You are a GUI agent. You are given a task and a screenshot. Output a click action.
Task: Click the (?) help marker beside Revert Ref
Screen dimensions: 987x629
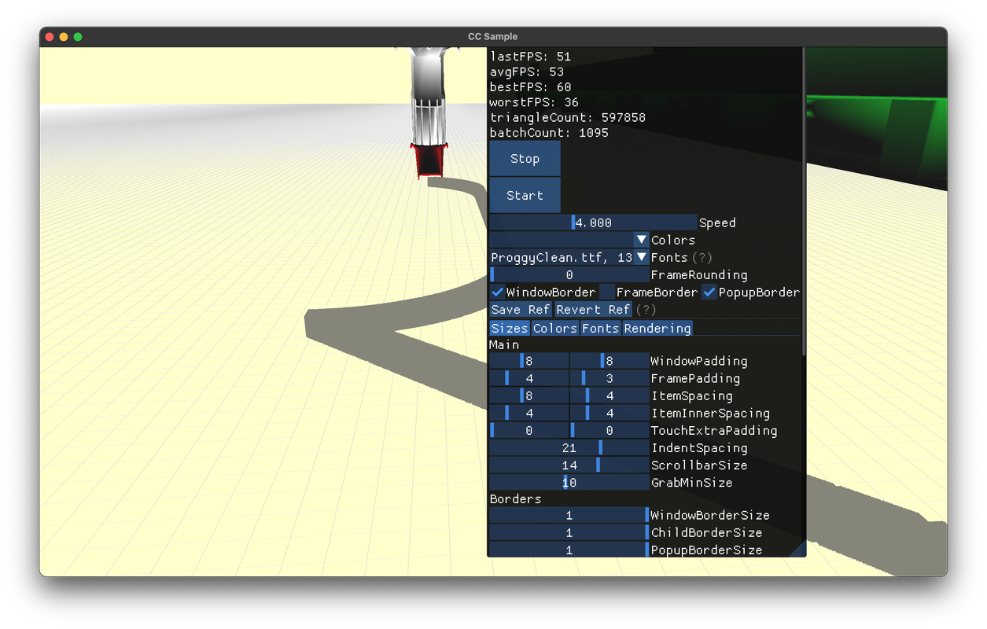point(646,309)
